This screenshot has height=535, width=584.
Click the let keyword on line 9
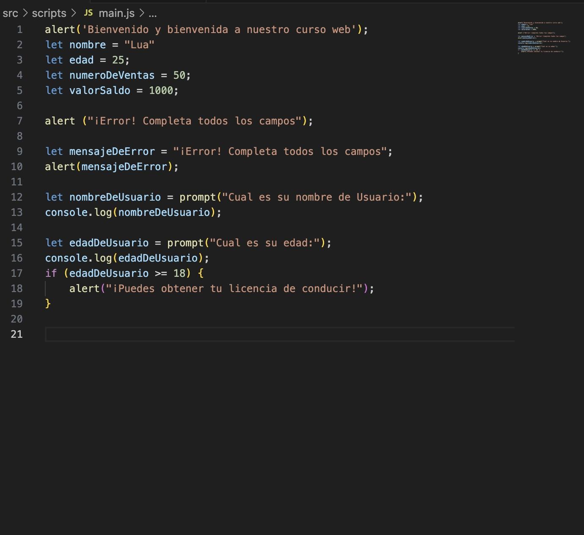tap(54, 152)
